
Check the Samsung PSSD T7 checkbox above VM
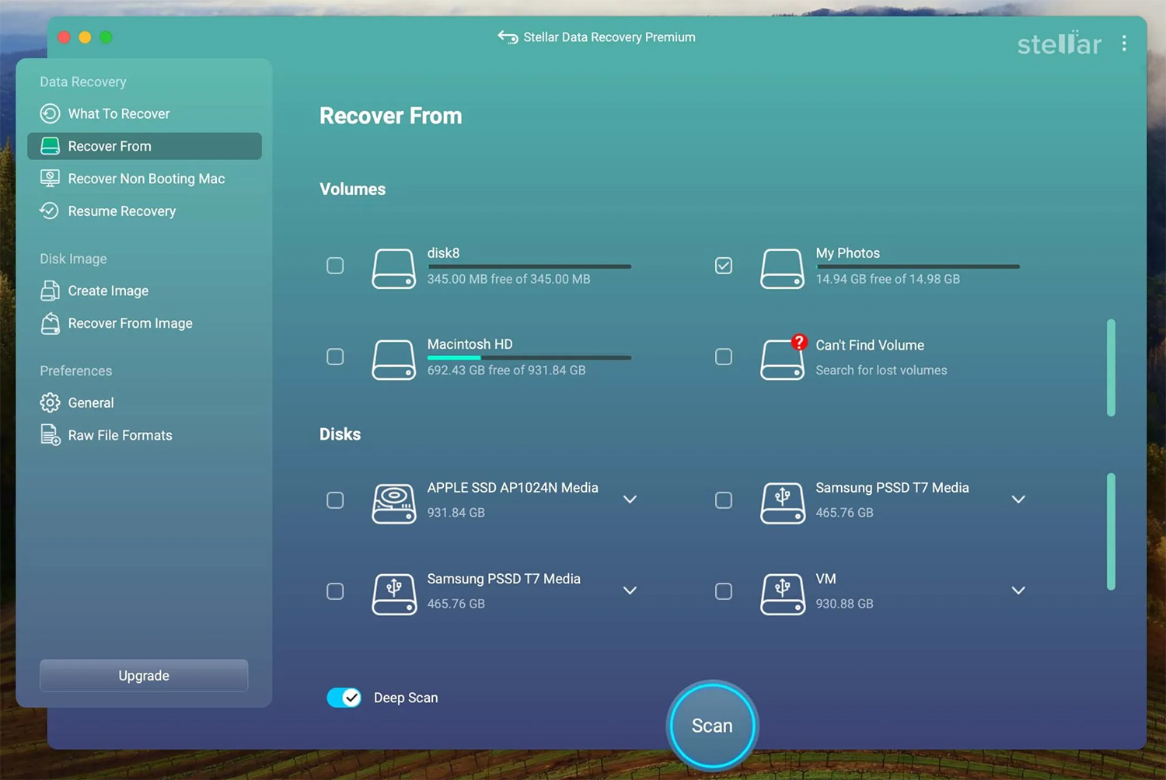tap(724, 500)
